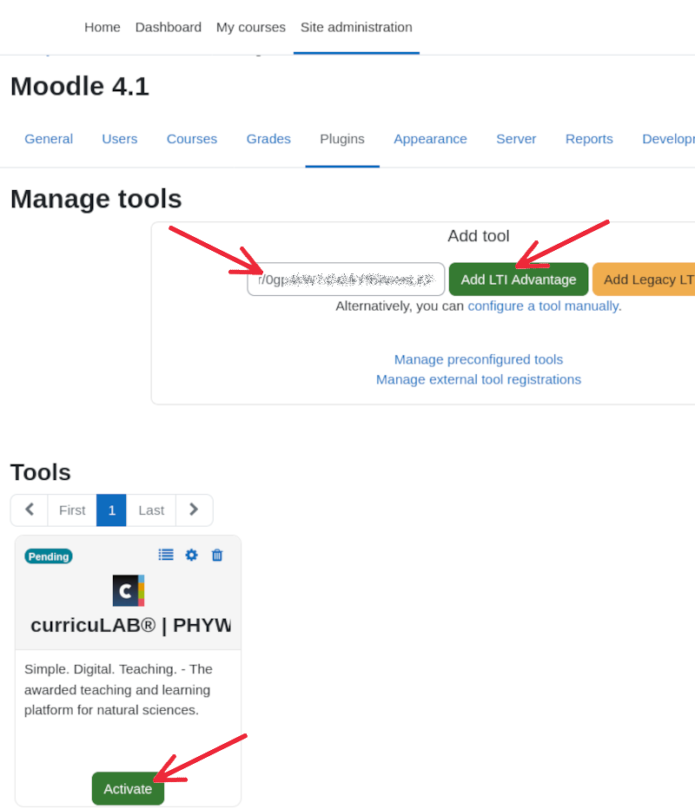Click the Add tool label
This screenshot has height=809, width=695.
[479, 236]
